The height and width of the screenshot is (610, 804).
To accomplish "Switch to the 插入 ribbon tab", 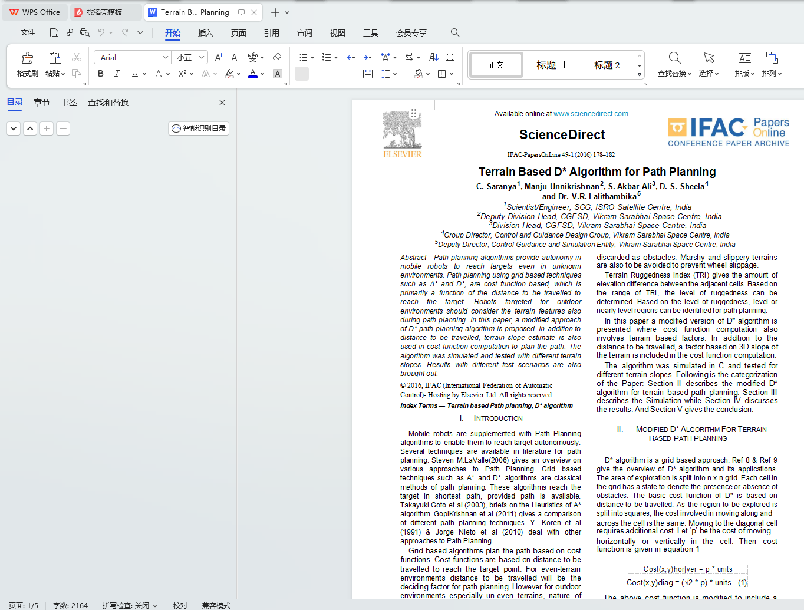I will pos(205,33).
